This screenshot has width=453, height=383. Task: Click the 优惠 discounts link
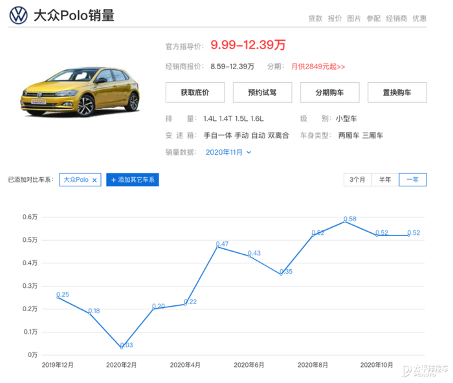[x=419, y=19]
